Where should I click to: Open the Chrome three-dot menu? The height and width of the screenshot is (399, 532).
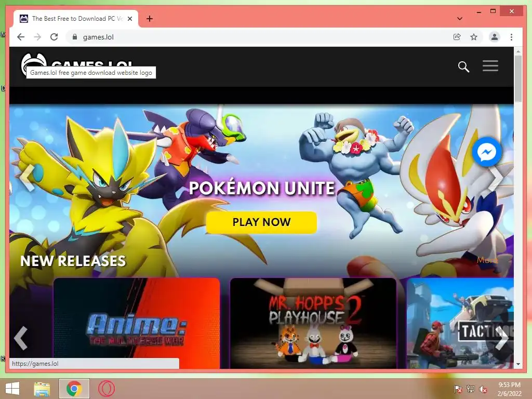click(x=511, y=37)
